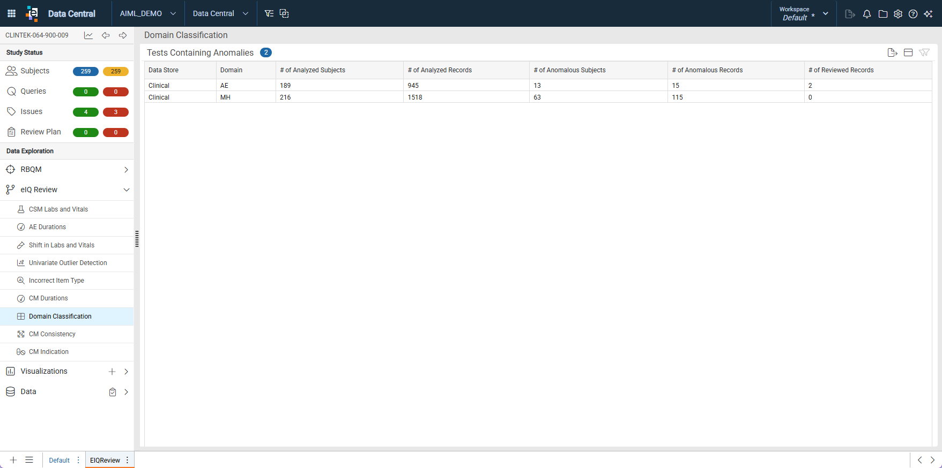Open the settings gear icon

(898, 14)
